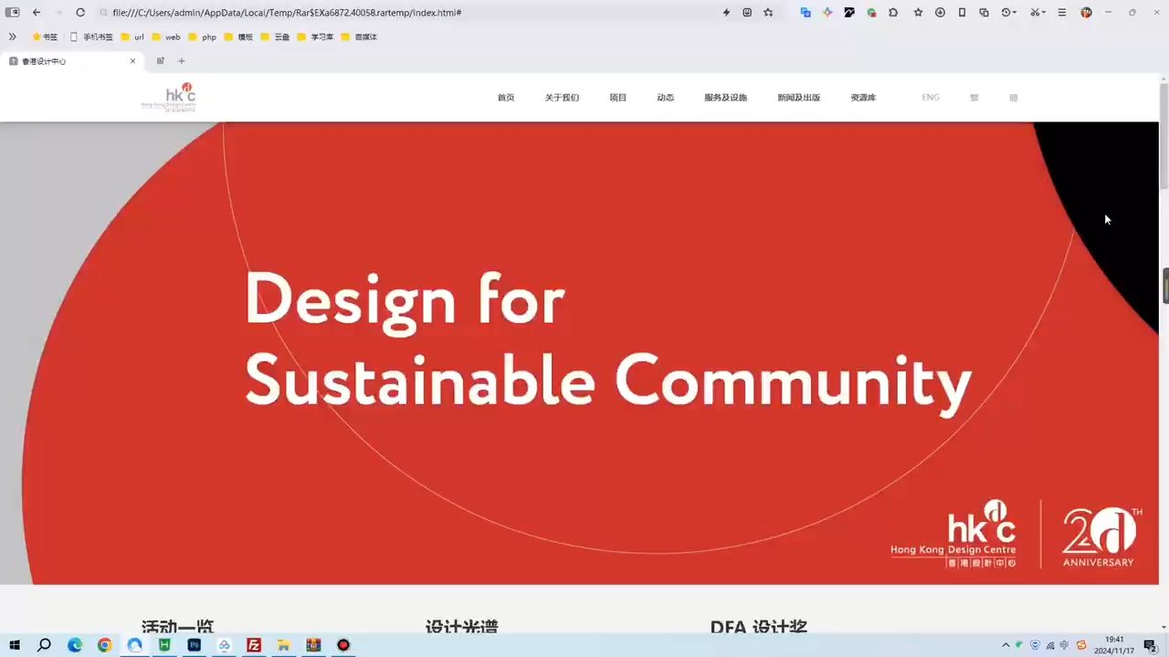Launch Microsoft Edge from taskbar

75,645
